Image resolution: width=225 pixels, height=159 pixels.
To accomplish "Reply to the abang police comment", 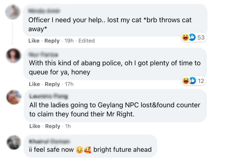I will point(52,84).
